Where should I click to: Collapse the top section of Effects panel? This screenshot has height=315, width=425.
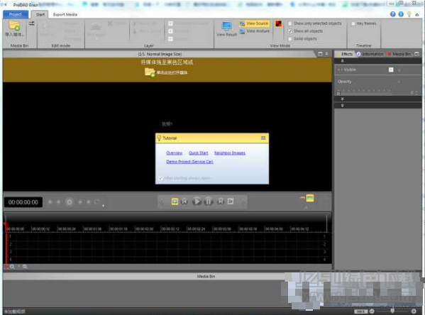pyautogui.click(x=342, y=61)
